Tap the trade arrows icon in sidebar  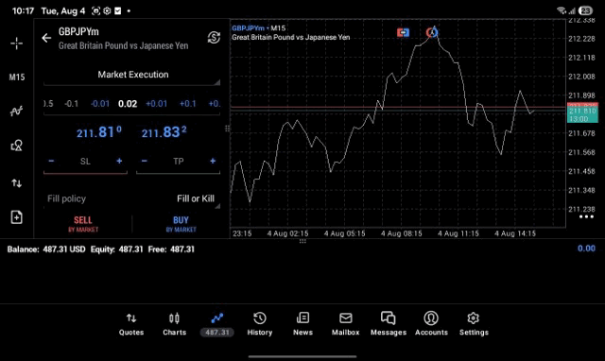pyautogui.click(x=17, y=182)
